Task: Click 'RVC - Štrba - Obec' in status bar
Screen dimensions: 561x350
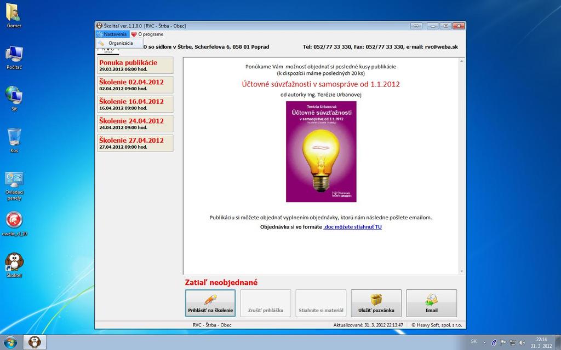Action: tap(212, 325)
